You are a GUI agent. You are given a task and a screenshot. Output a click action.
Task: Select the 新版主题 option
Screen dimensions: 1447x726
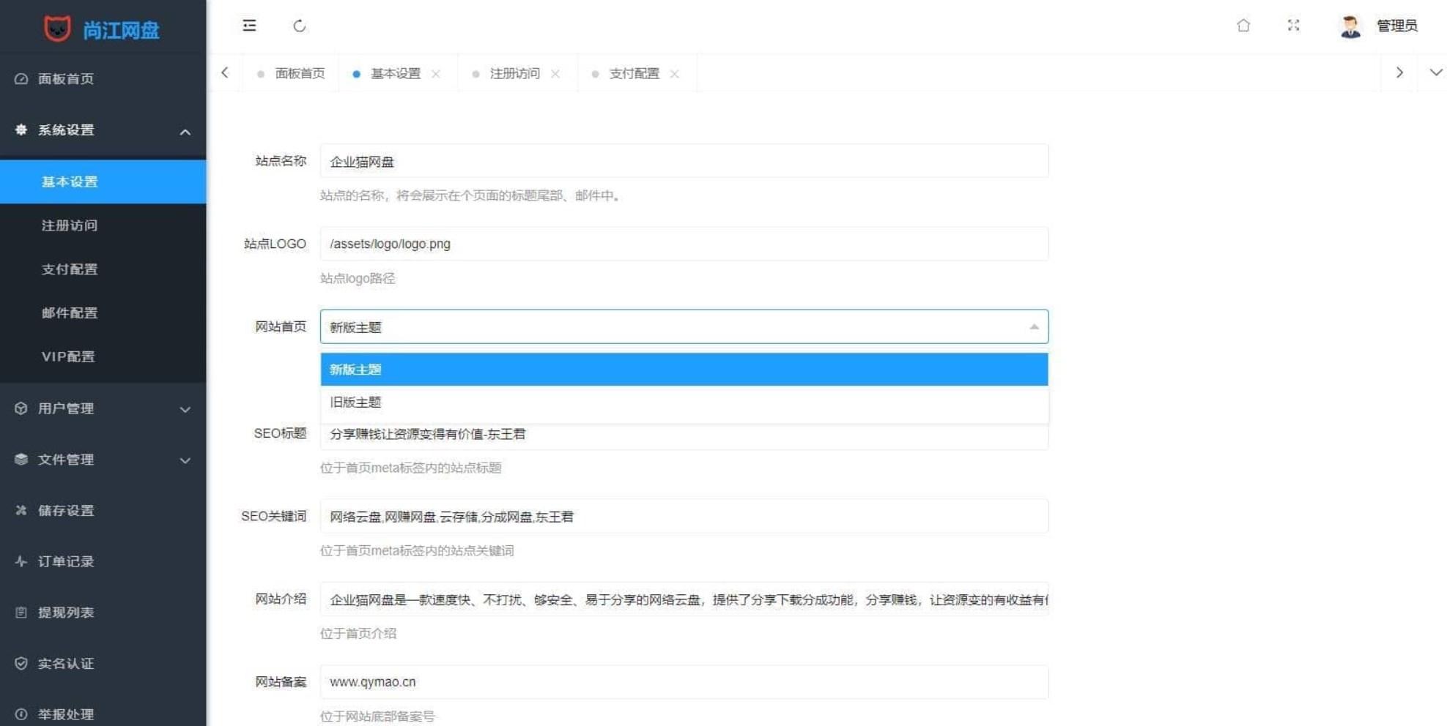(x=684, y=370)
